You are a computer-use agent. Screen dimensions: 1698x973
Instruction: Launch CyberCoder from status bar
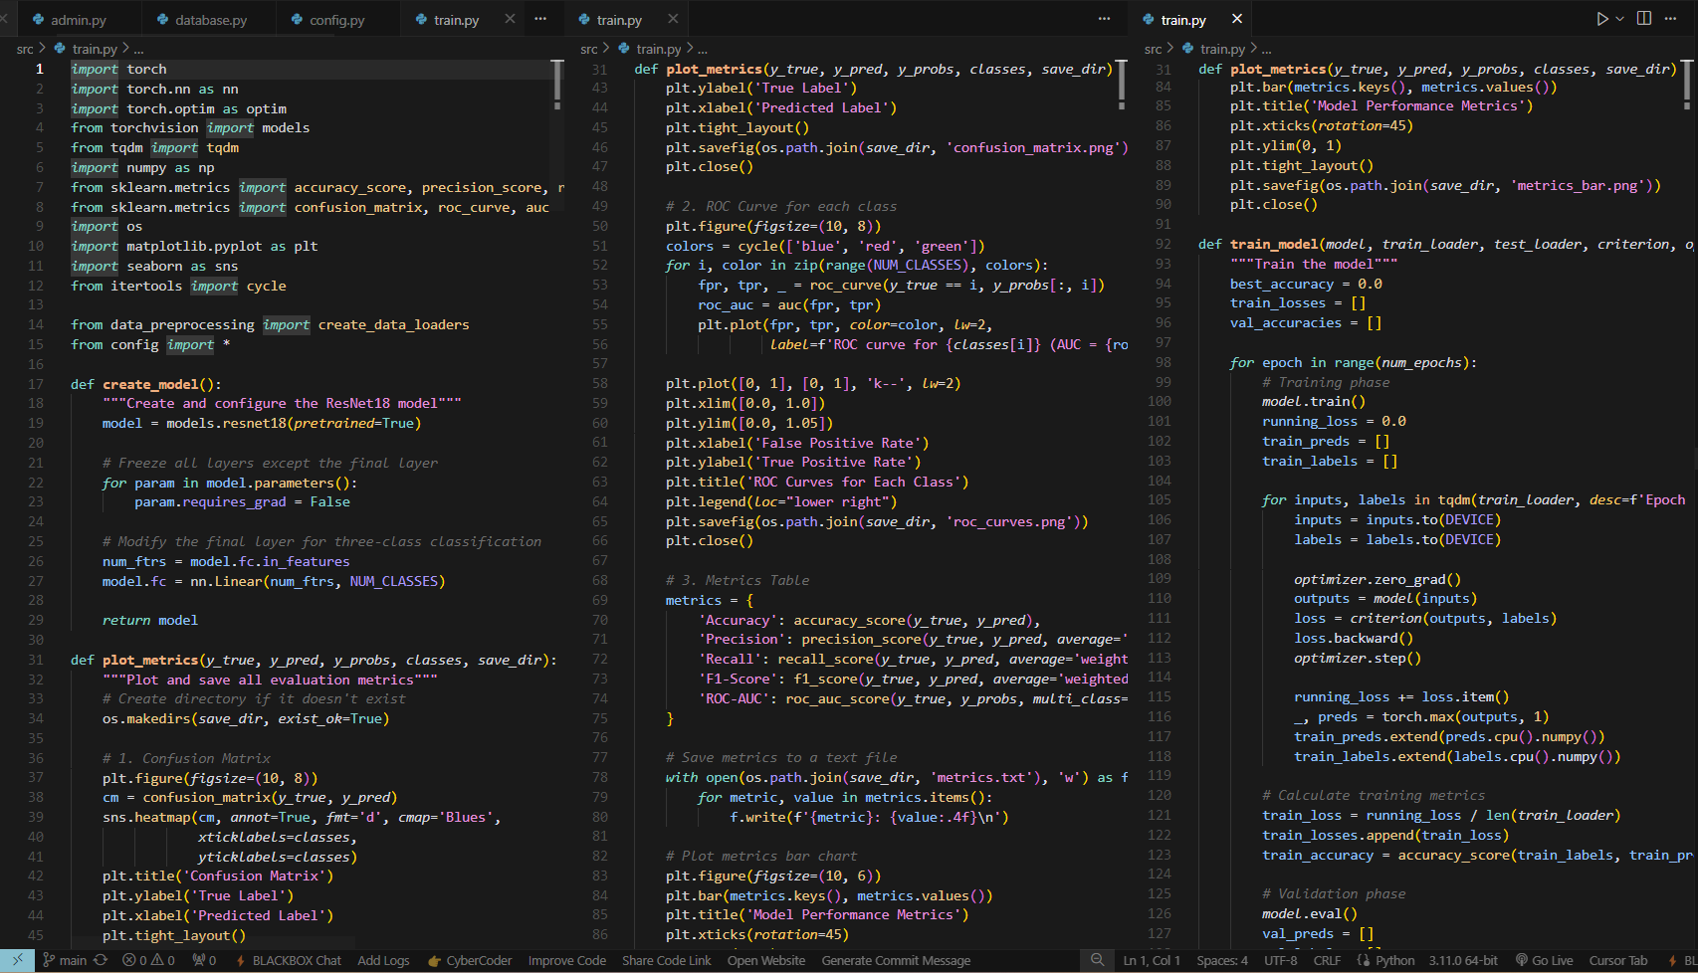click(x=470, y=960)
